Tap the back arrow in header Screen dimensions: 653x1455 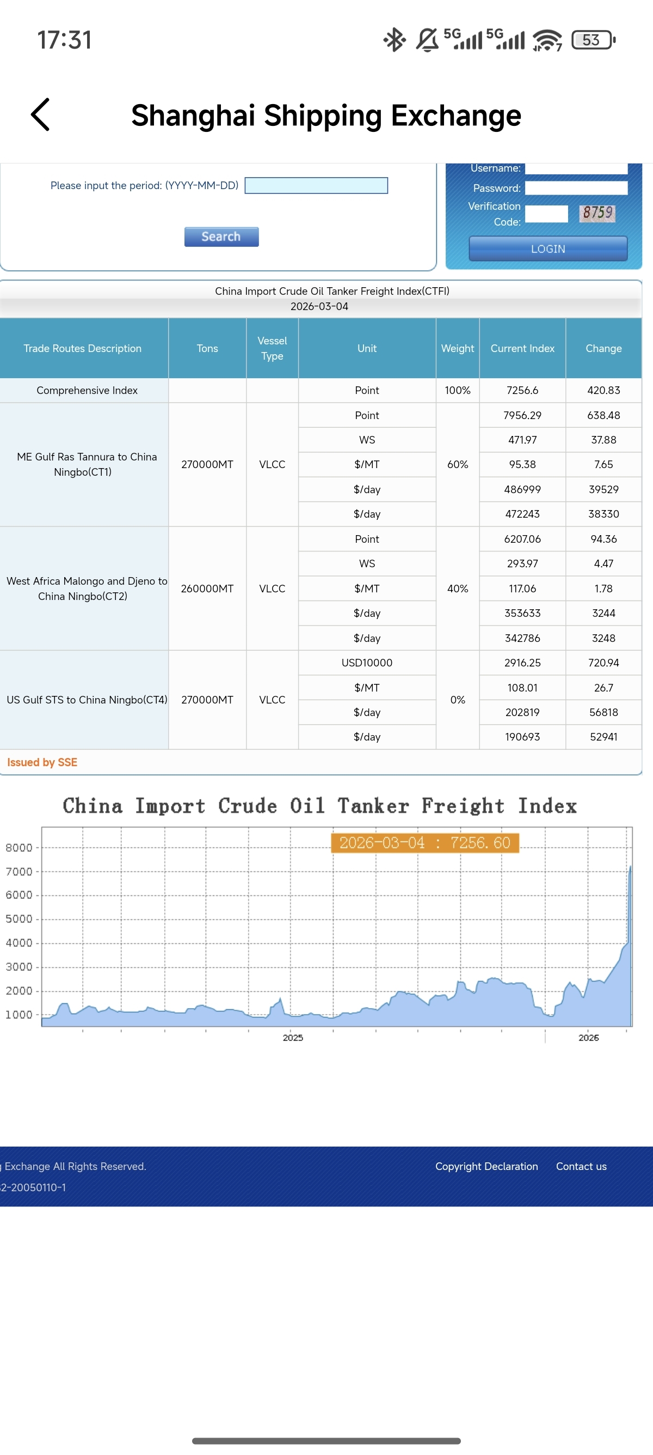[x=40, y=114]
